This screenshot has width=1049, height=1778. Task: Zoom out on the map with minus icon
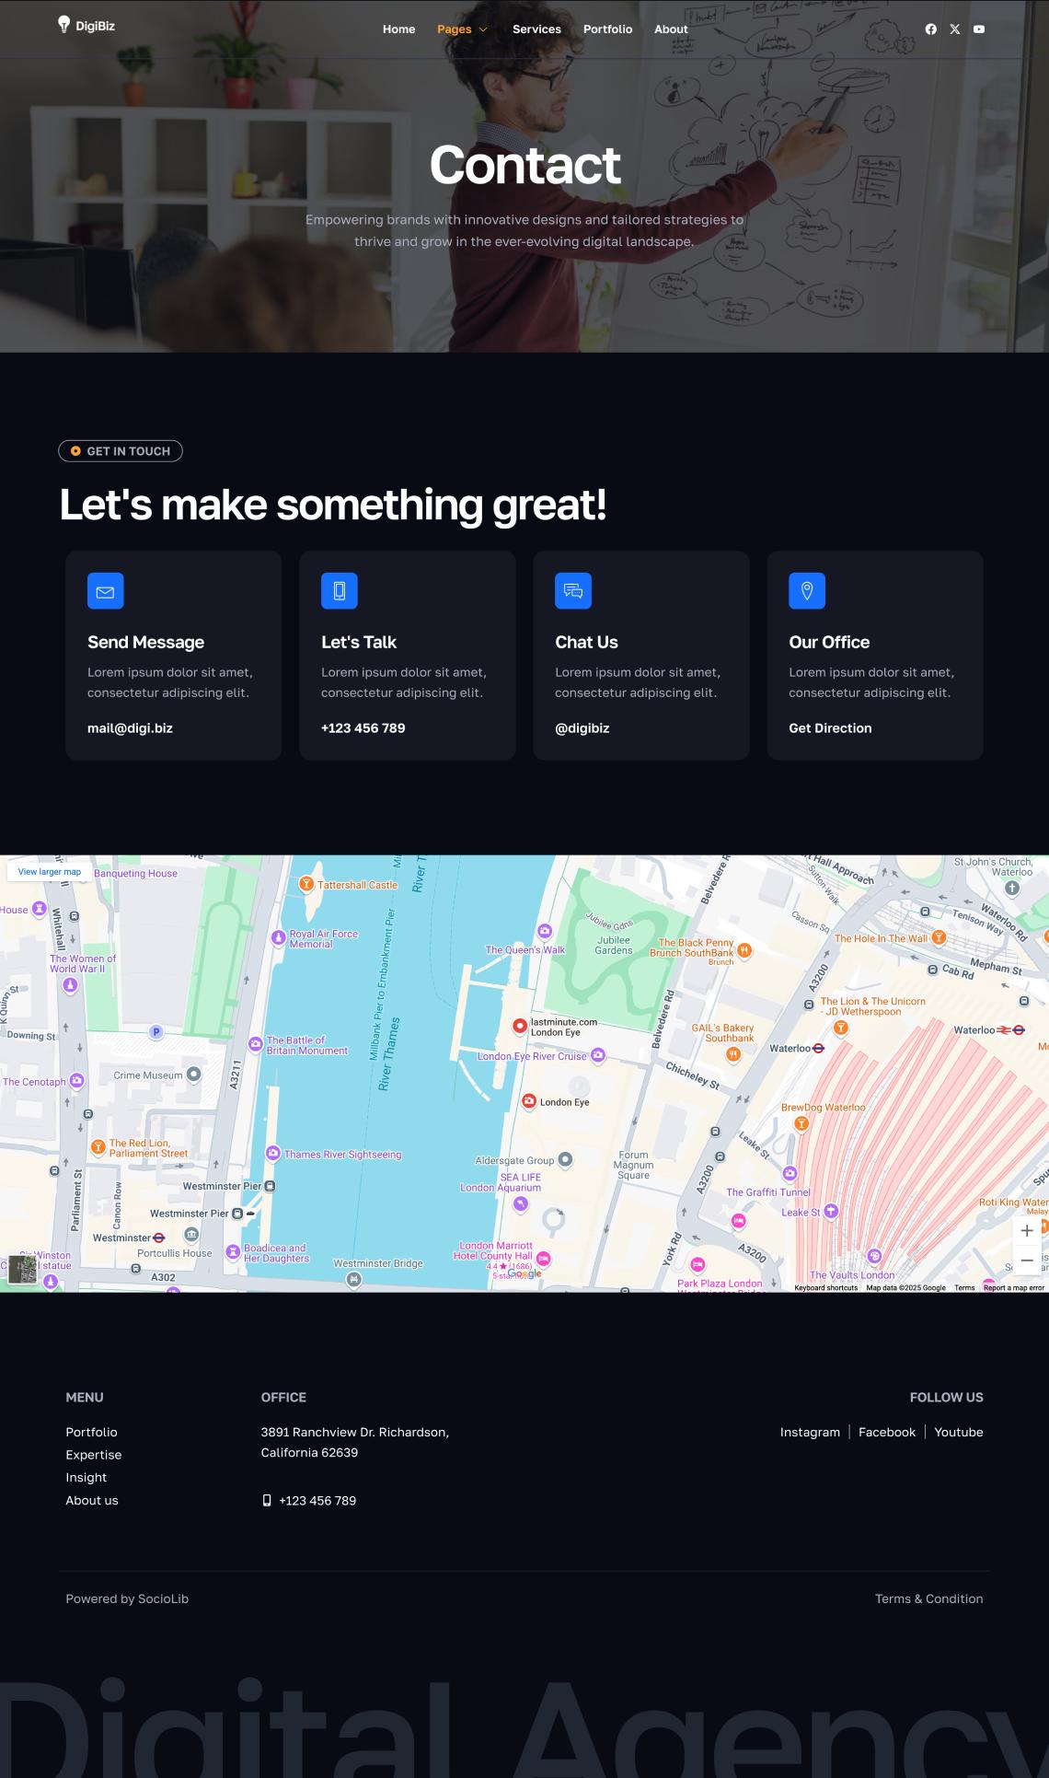[x=1027, y=1261]
